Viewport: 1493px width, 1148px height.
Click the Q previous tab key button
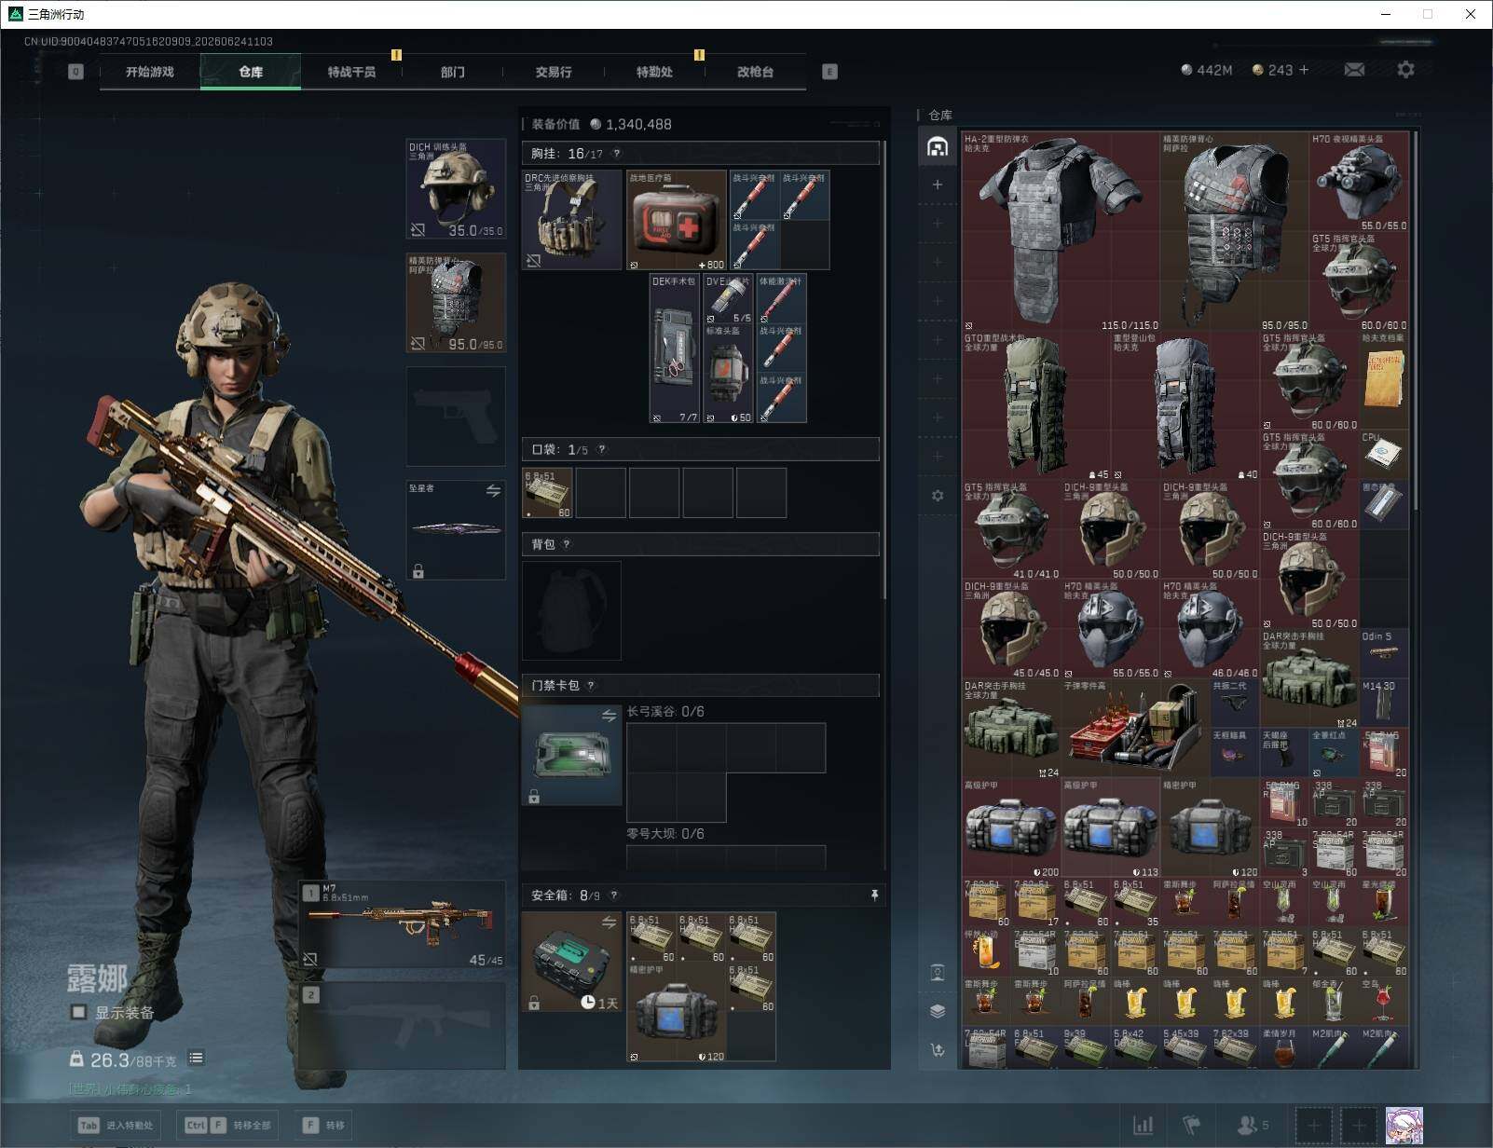pos(76,72)
